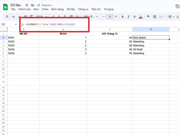
Task: Toggle strikethrough formatting
Action: click(x=134, y=17)
